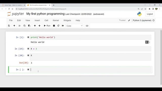Image resolution: width=162 pixels, height=91 pixels.
Task: Toggle the browser side panel icon
Action: coord(153,9)
